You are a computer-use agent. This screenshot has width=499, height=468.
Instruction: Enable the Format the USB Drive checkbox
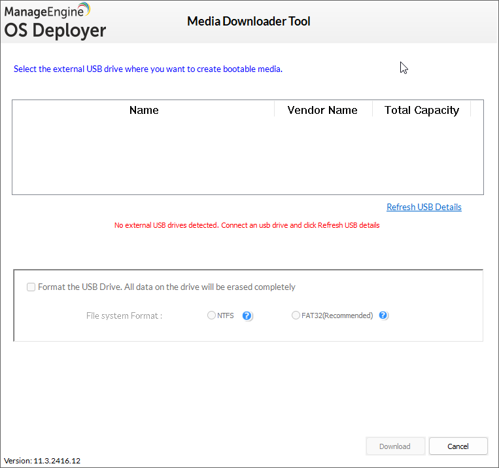click(31, 287)
